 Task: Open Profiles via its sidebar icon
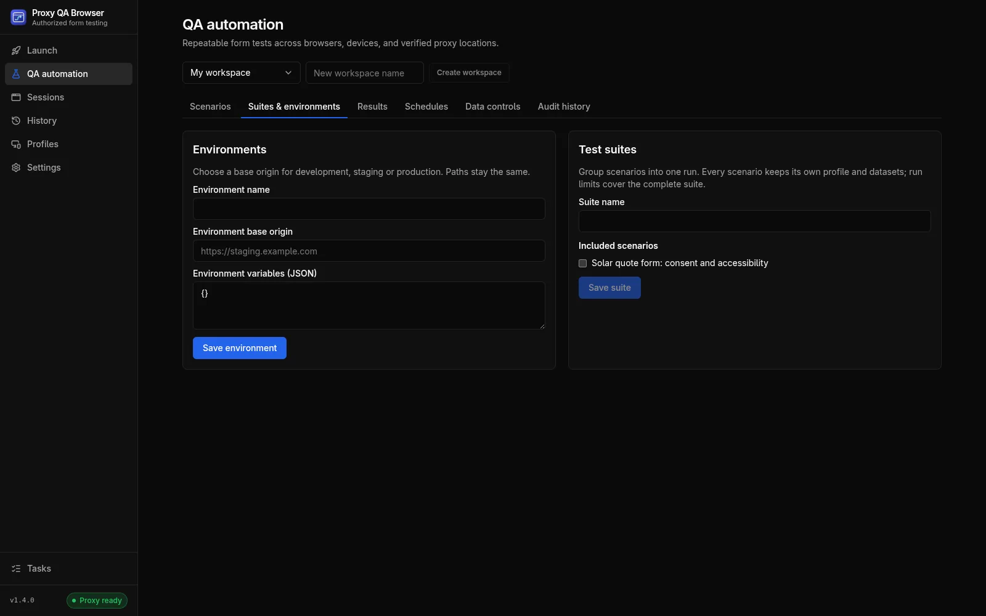tap(16, 144)
